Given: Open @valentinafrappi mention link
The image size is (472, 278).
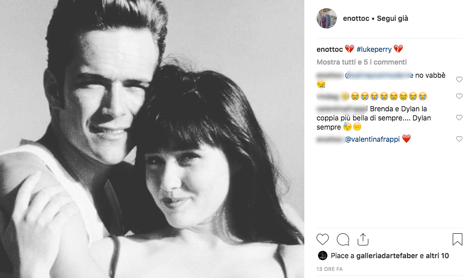Looking at the screenshot, I should pos(372,139).
